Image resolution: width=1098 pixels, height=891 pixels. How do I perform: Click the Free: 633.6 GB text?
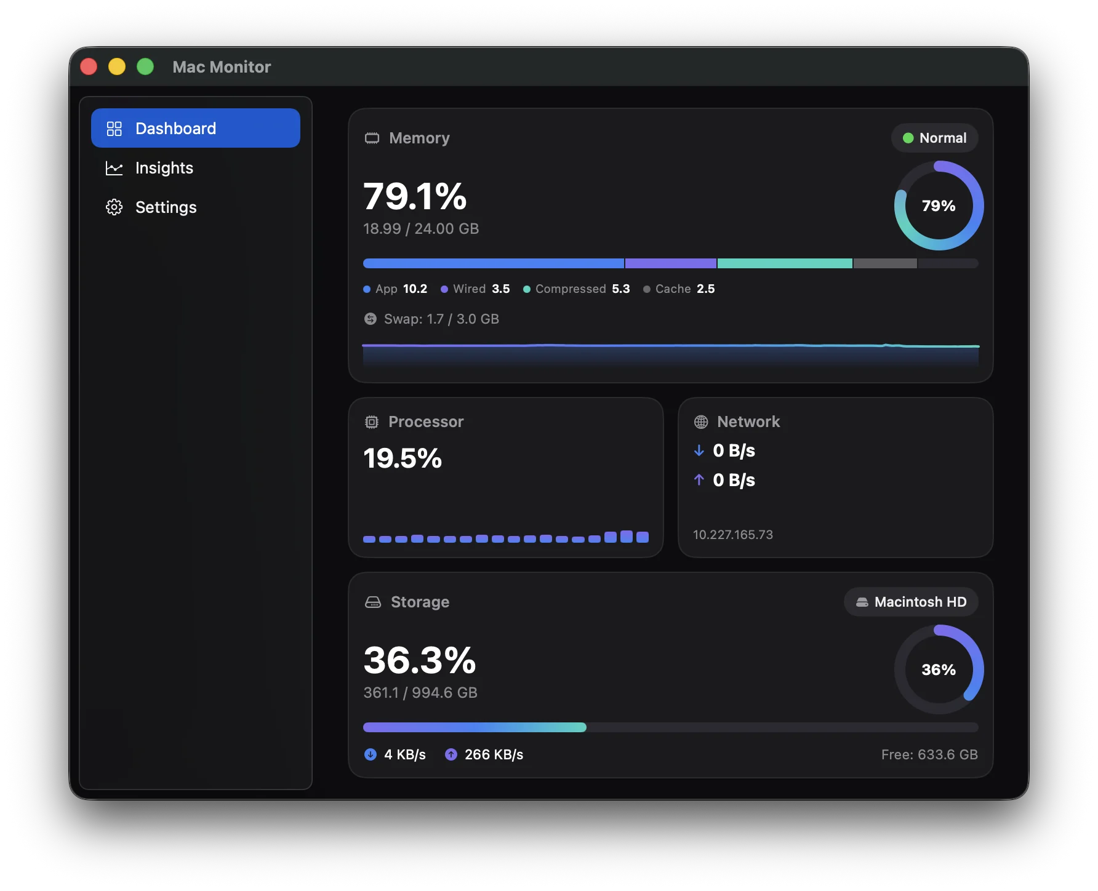point(929,754)
